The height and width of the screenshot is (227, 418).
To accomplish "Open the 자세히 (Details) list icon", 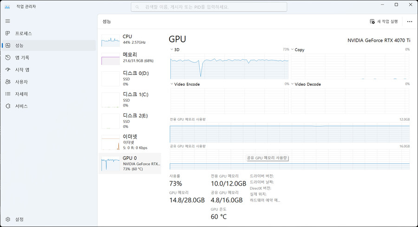I will 7,94.
